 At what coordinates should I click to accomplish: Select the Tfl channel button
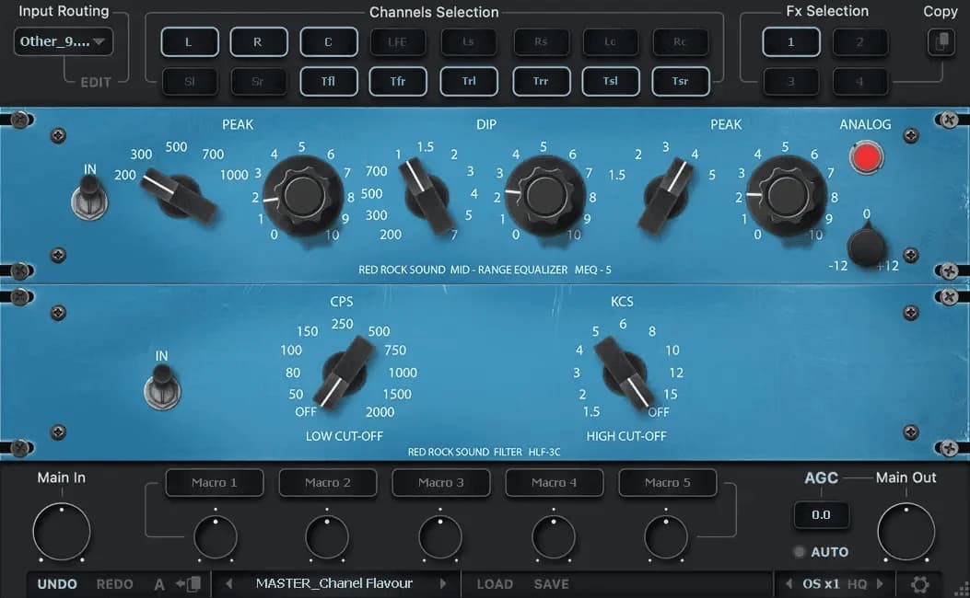click(328, 81)
